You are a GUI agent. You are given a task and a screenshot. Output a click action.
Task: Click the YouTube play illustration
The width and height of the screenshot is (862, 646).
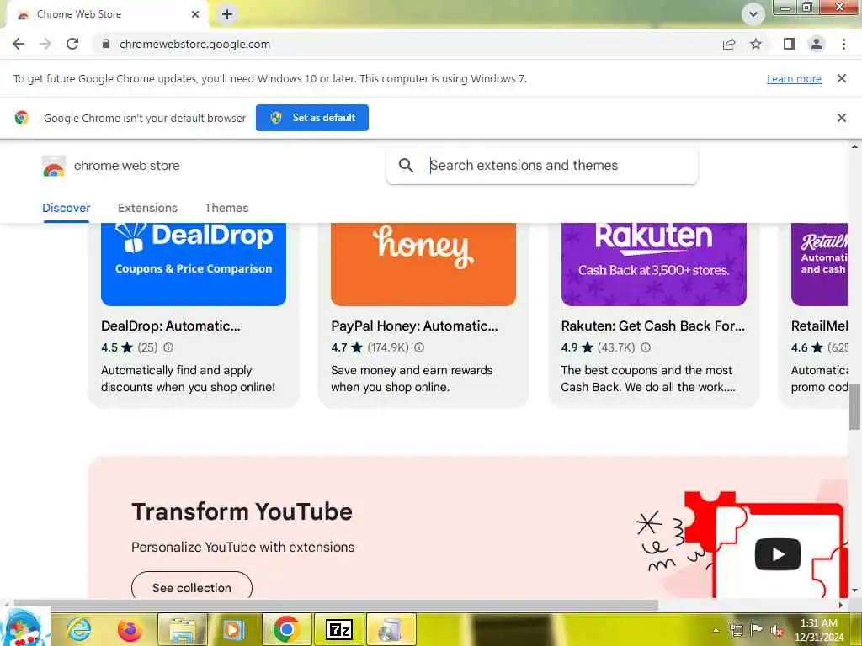pyautogui.click(x=777, y=553)
